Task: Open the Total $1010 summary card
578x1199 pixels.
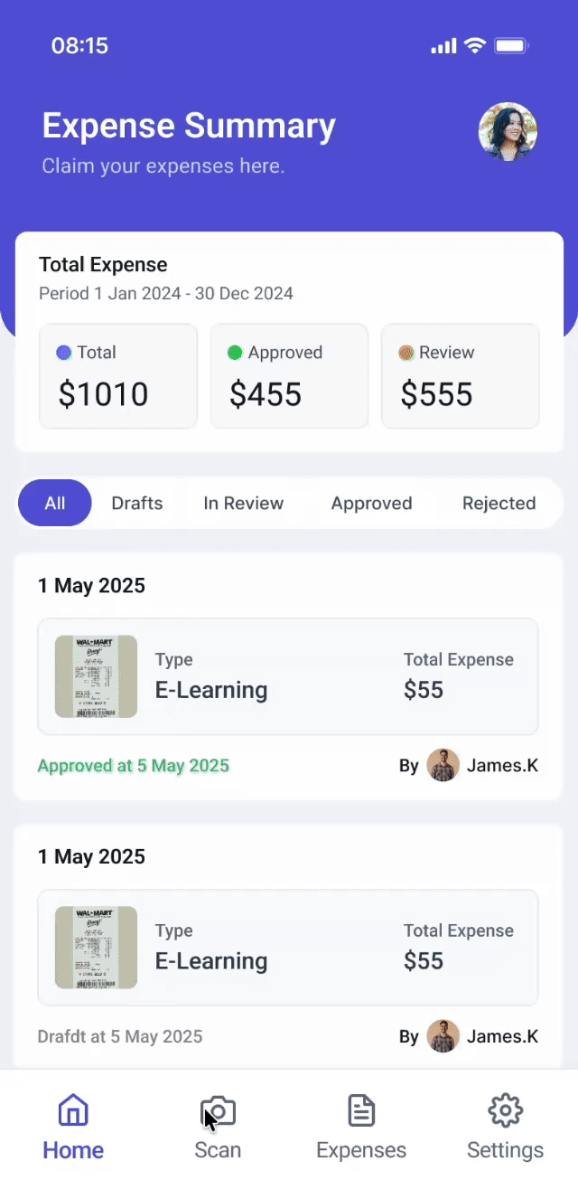Action: (x=117, y=375)
